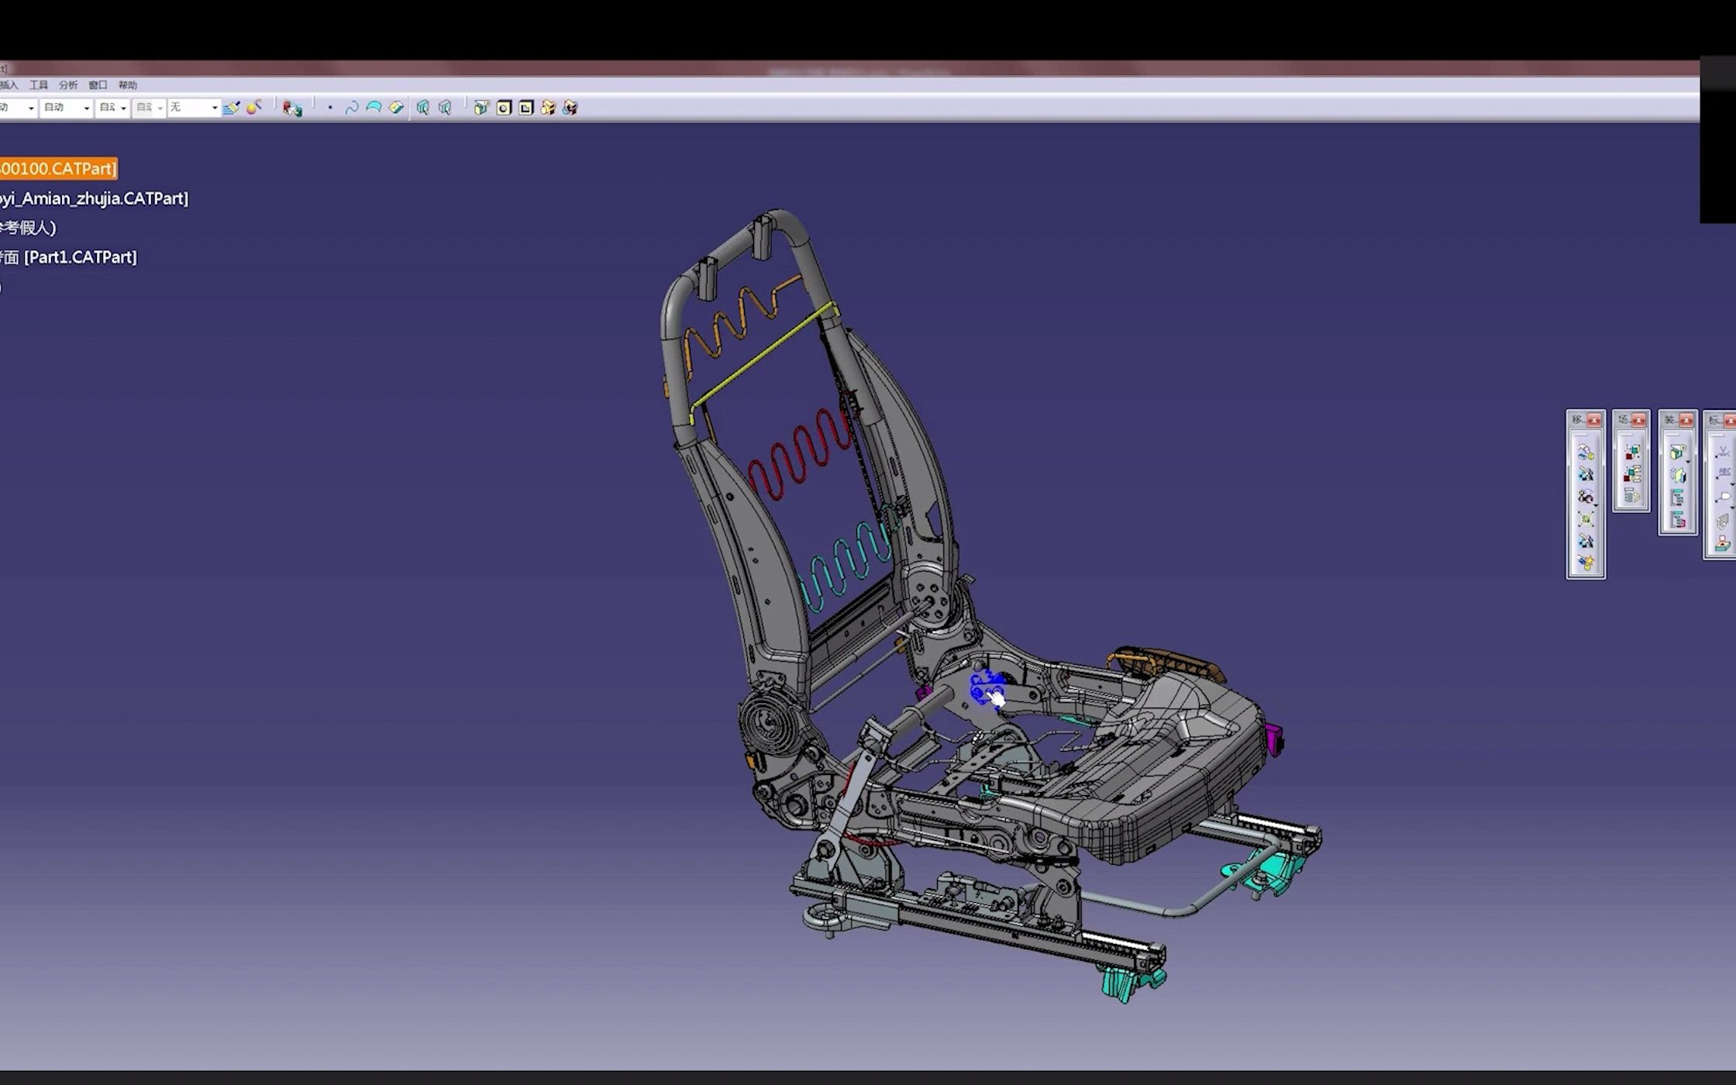Select the yi_Amian_zhujia.CATPart tree node
The height and width of the screenshot is (1085, 1736).
94,198
